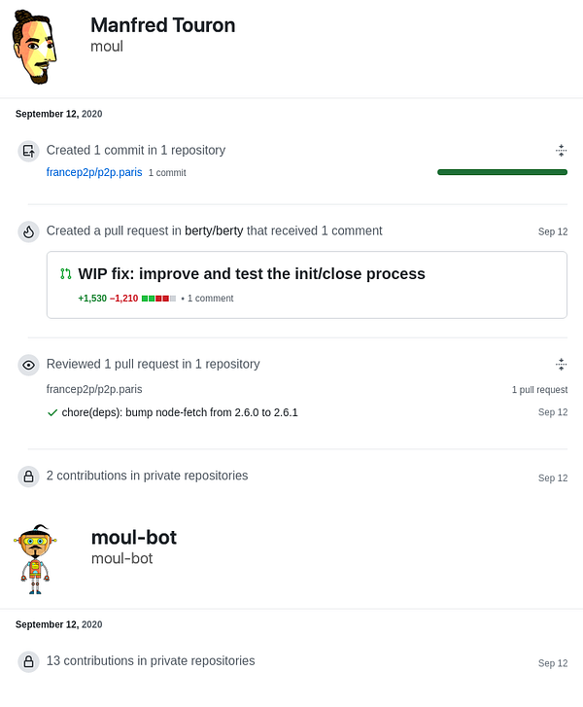Viewport: 583px width, 707px height.
Task: Click the green commit progress bar
Action: coord(502,172)
